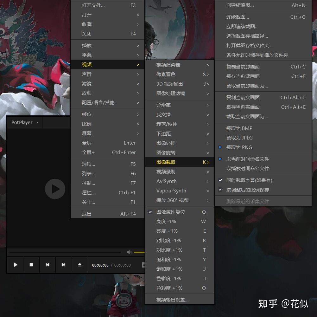The image size is (317, 317).
Task: Click 截取当前源画面为... entry
Action: pos(263,86)
